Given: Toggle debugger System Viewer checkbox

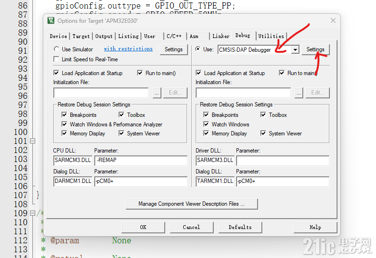Looking at the screenshot, I should tap(263, 134).
